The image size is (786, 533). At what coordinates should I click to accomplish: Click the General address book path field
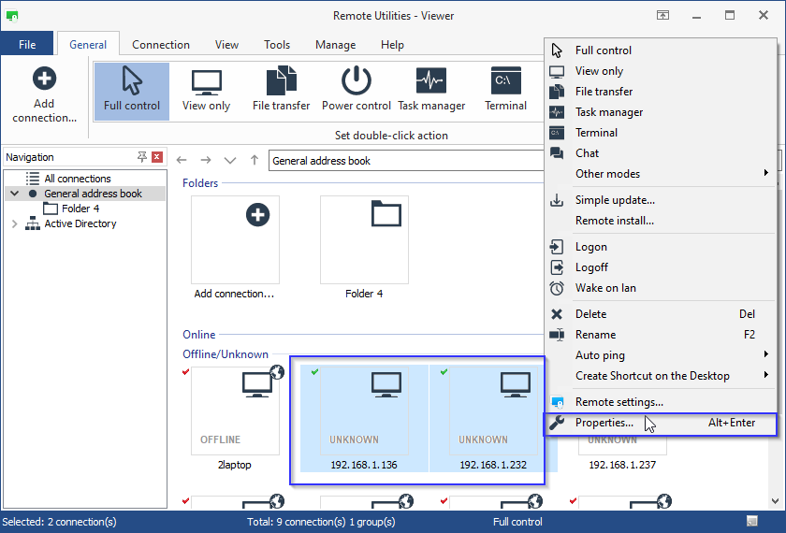coord(402,161)
